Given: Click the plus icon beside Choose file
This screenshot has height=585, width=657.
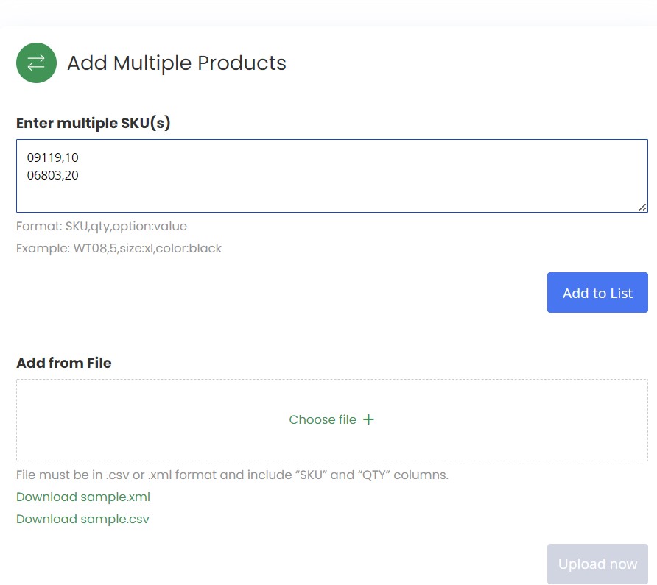Looking at the screenshot, I should coord(368,419).
